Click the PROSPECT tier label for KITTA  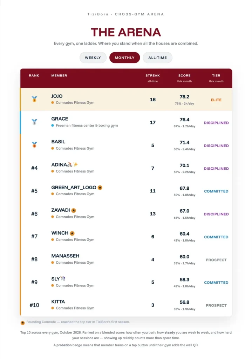coord(216,306)
